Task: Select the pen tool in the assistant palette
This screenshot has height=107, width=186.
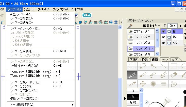Action: tap(132, 75)
